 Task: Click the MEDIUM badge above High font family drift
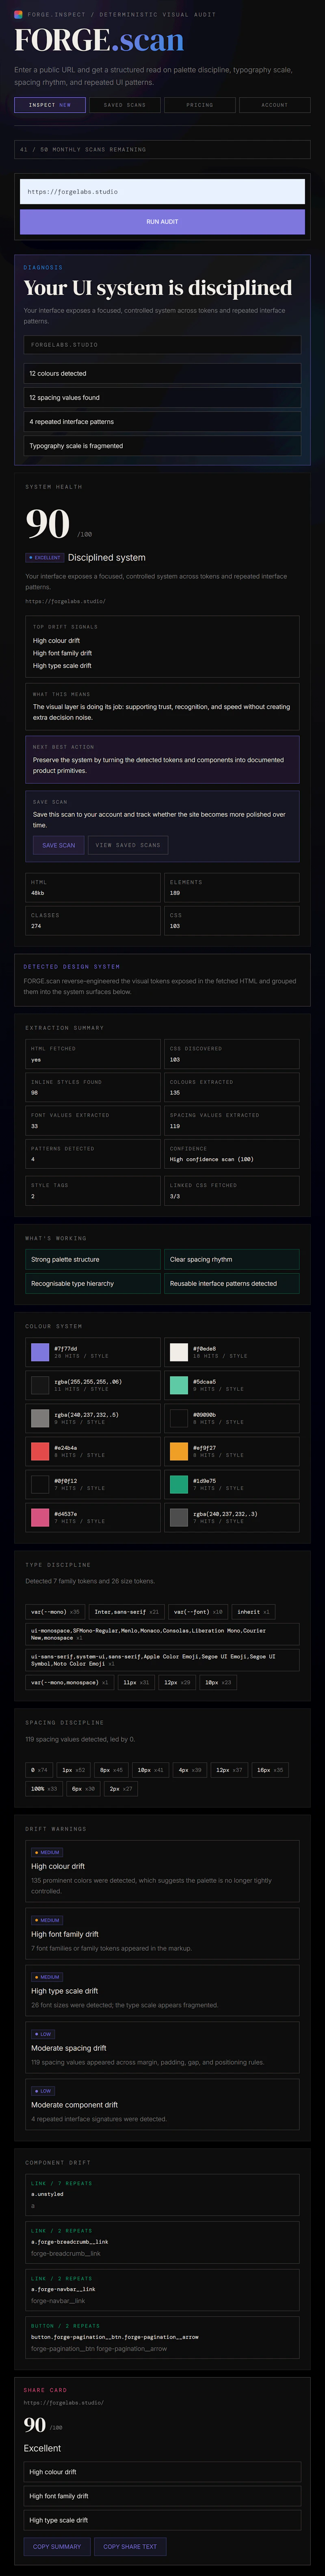47,1920
